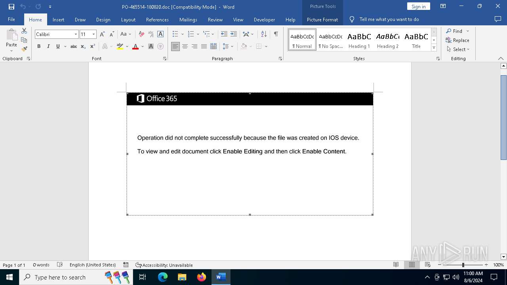Toggle Print Layout view in status bar
Viewport: 507px width, 285px height.
click(412, 265)
